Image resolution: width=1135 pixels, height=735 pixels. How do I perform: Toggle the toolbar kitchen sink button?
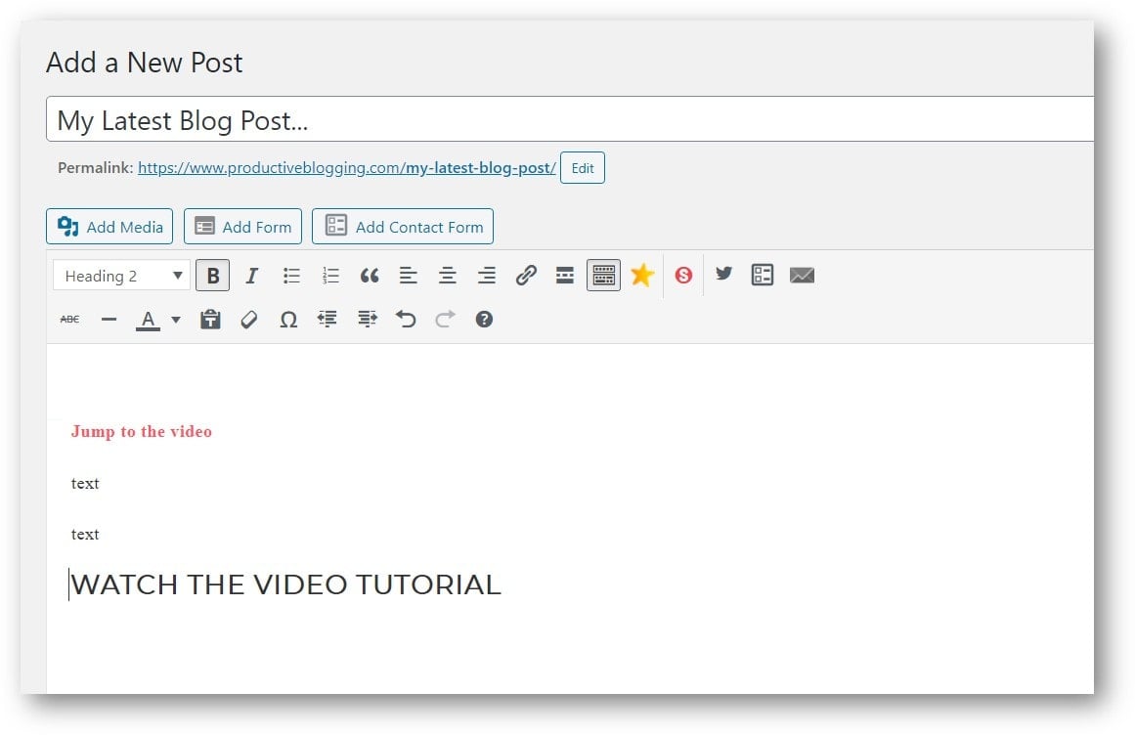pyautogui.click(x=604, y=276)
